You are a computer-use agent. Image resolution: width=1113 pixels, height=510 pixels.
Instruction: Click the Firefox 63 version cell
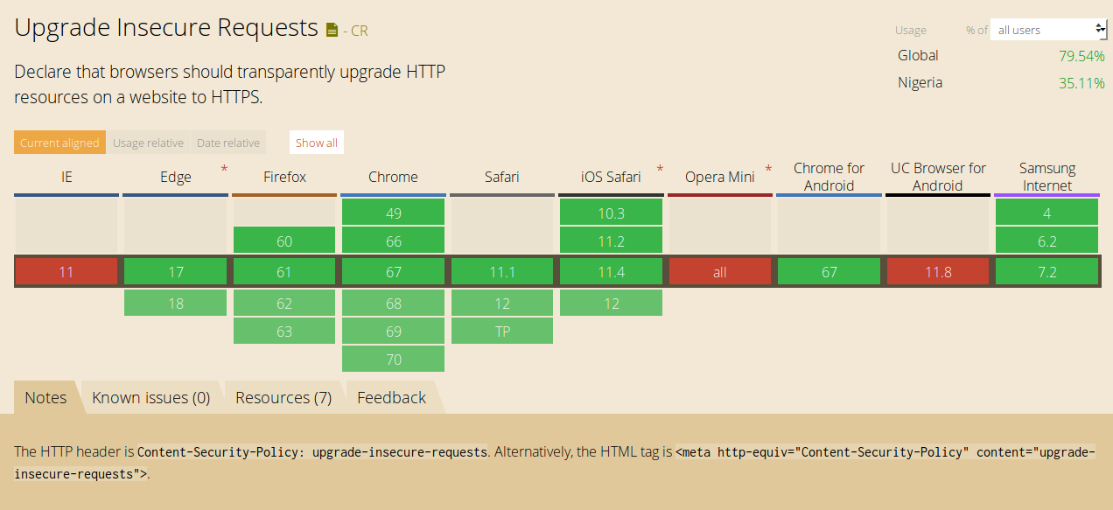(284, 332)
